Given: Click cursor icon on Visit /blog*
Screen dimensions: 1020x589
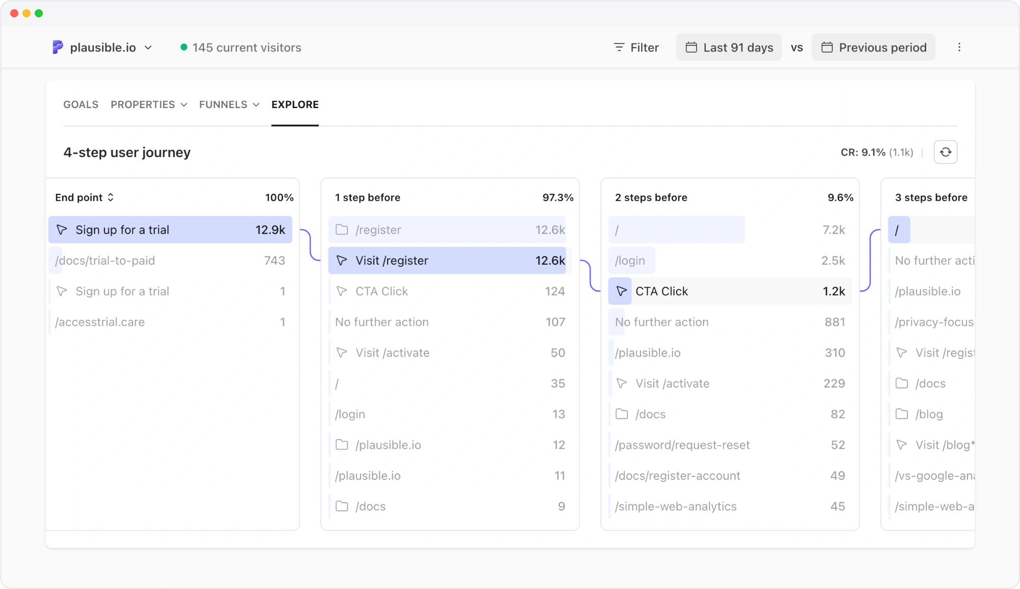Looking at the screenshot, I should click(x=902, y=445).
